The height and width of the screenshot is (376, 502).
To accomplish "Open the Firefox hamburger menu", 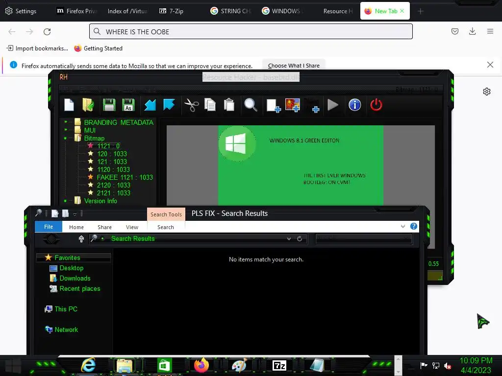I will [x=490, y=31].
